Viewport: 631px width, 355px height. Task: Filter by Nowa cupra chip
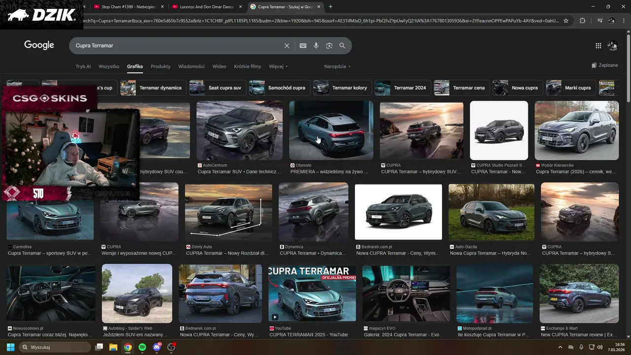coord(518,88)
